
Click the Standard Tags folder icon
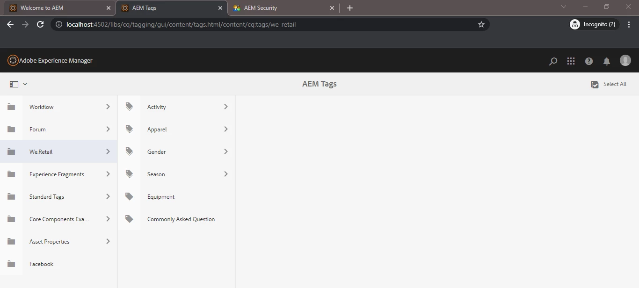11,196
